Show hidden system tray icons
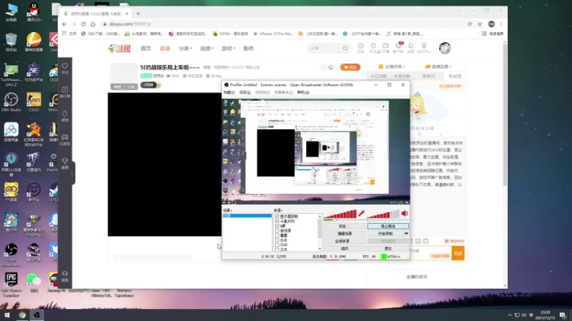 pos(510,315)
